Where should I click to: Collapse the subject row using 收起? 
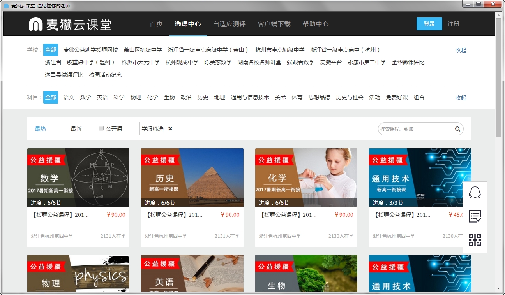460,97
